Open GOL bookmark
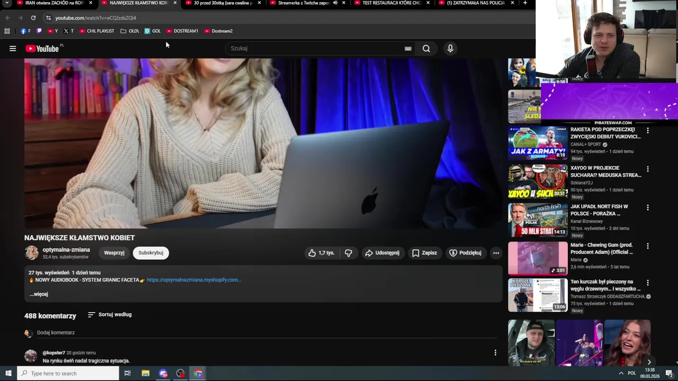Screen dimensions: 678x381 (153, 31)
